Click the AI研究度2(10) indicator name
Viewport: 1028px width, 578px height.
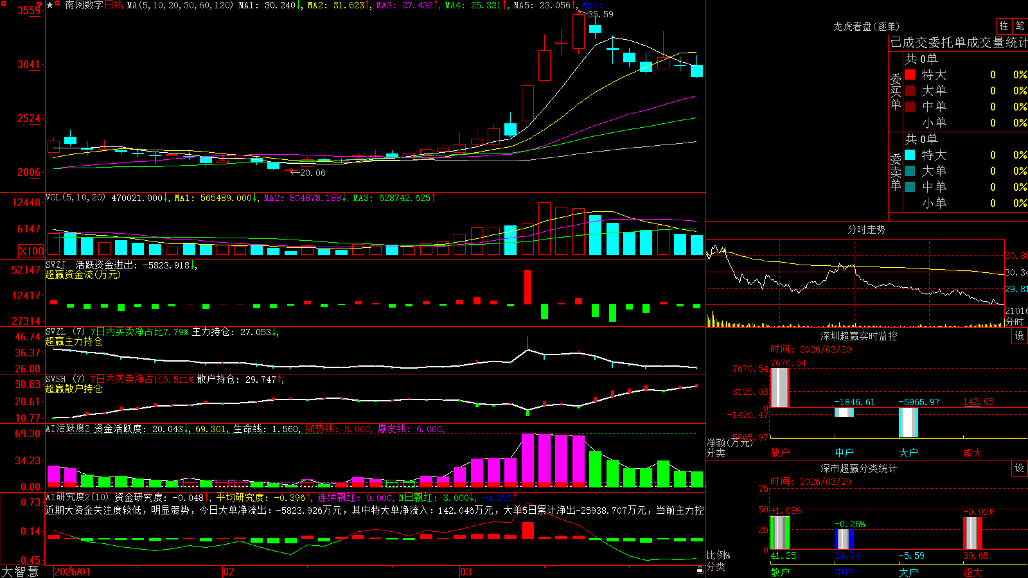(77, 497)
